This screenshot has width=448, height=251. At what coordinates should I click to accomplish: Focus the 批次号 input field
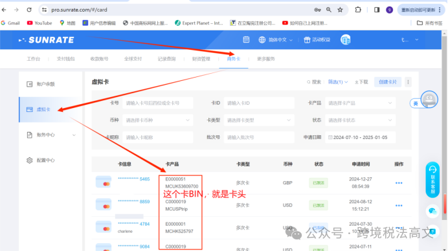tap(259, 137)
